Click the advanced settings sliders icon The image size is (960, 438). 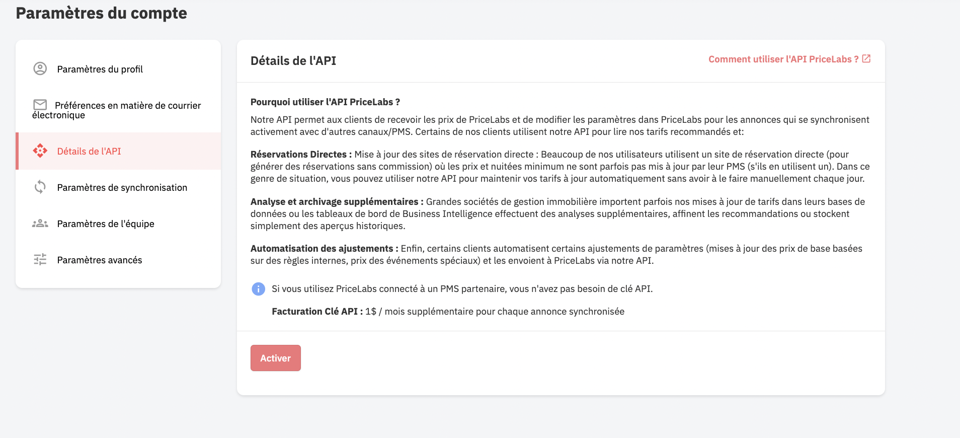click(x=40, y=259)
